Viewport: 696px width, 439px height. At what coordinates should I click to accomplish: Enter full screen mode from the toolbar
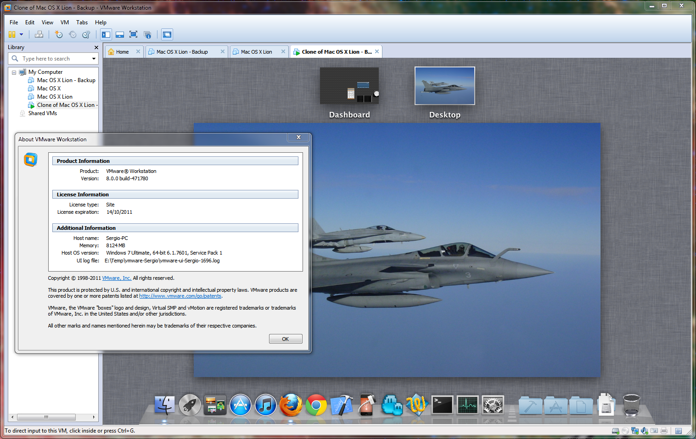click(134, 34)
